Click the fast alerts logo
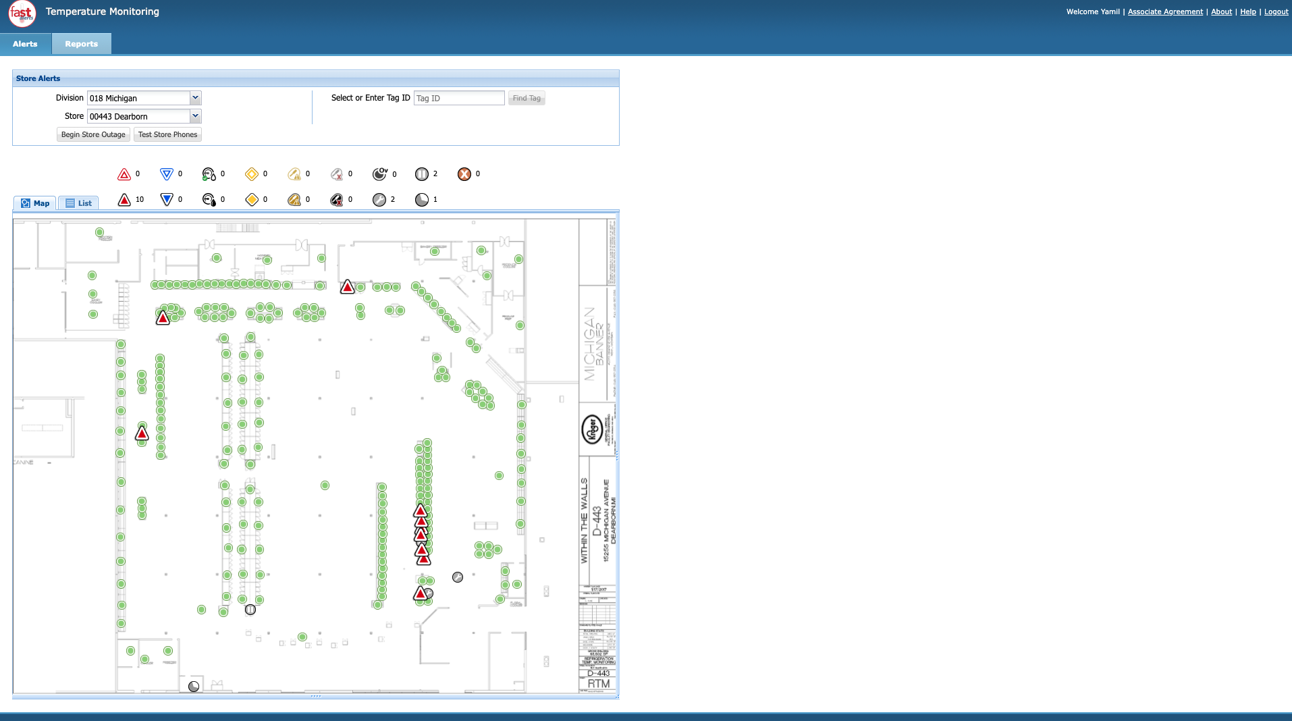The height and width of the screenshot is (721, 1292). (x=22, y=14)
